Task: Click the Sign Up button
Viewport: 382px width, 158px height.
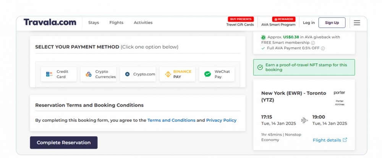Action: click(x=332, y=22)
